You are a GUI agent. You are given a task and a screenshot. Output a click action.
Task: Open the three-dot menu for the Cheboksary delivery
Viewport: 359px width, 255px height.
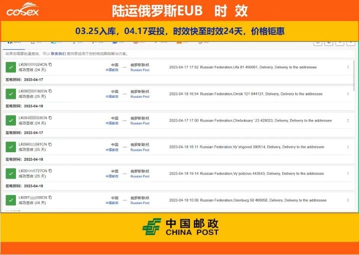click(x=348, y=120)
